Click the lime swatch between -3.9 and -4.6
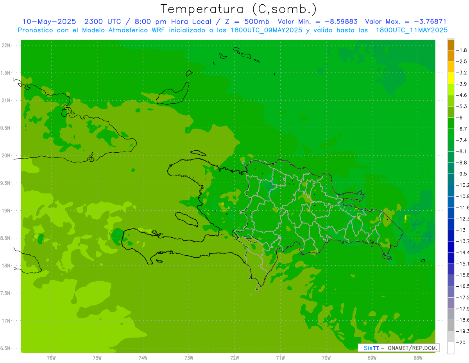Image resolution: width=469 pixels, height=363 pixels. coord(451,90)
